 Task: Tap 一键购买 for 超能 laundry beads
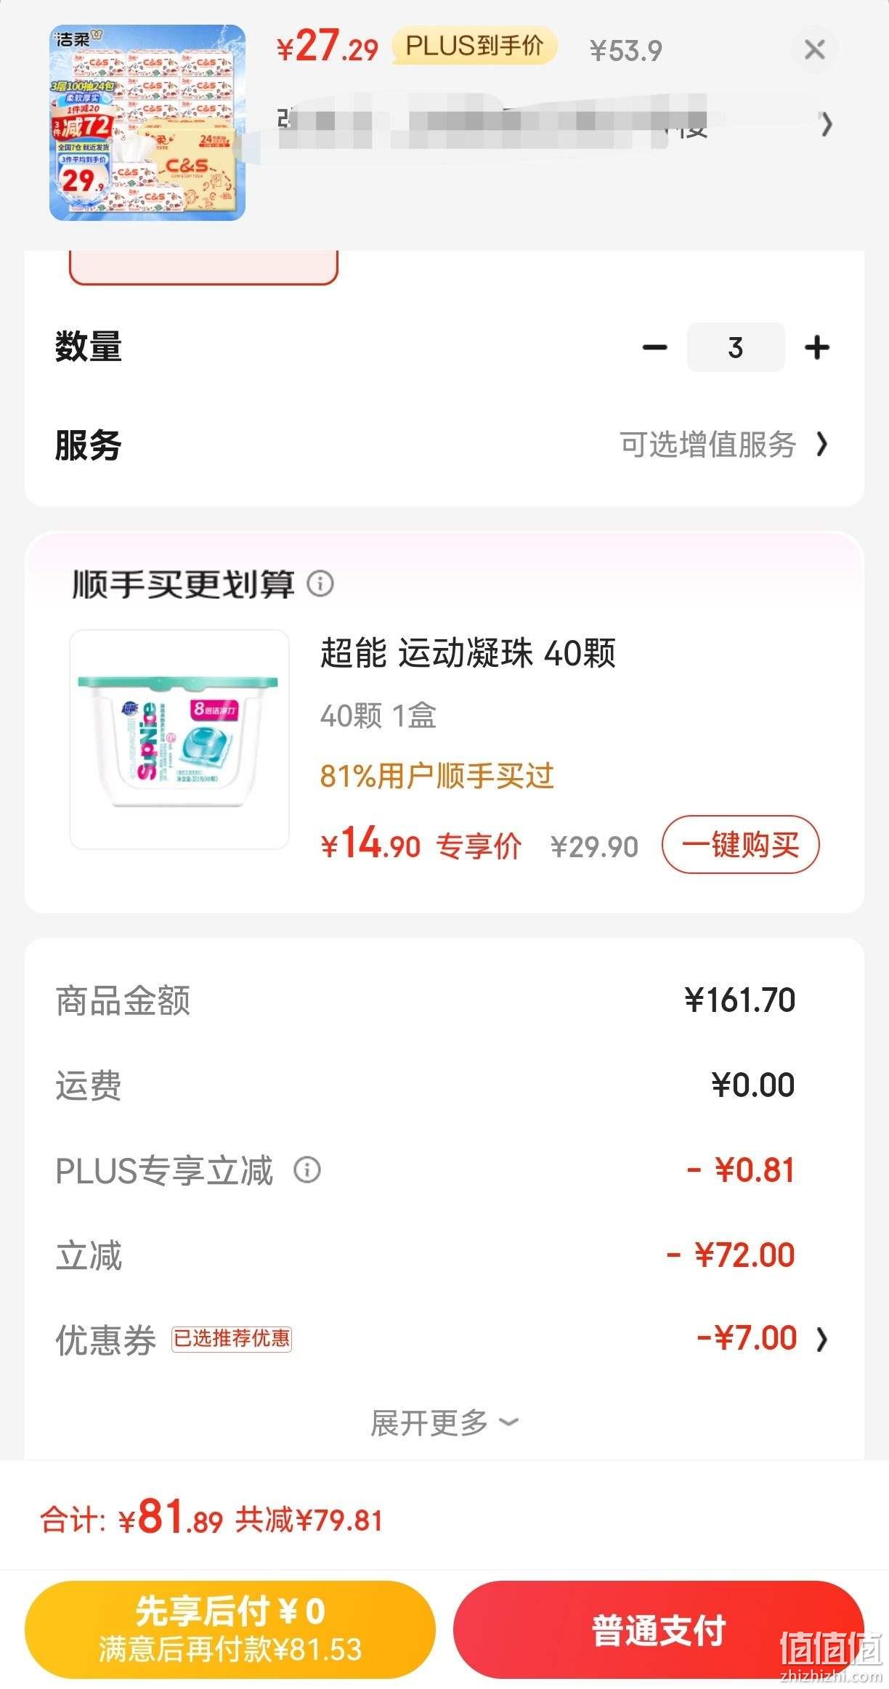tap(740, 845)
